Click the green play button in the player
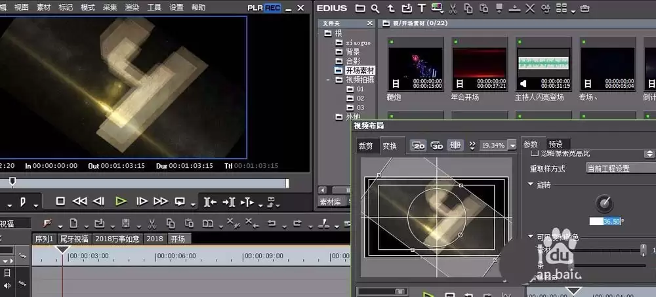Screen dimensions: 656x297 pos(121,201)
